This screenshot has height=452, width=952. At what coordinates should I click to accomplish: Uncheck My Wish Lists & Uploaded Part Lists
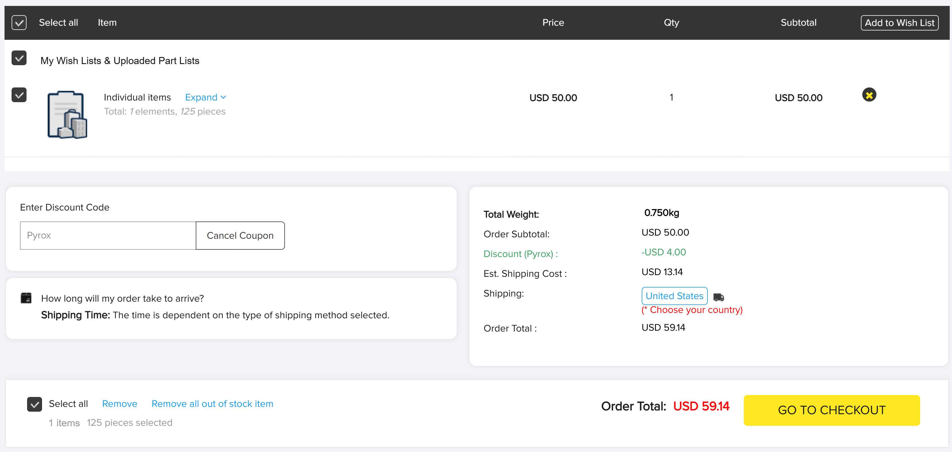pyautogui.click(x=19, y=58)
